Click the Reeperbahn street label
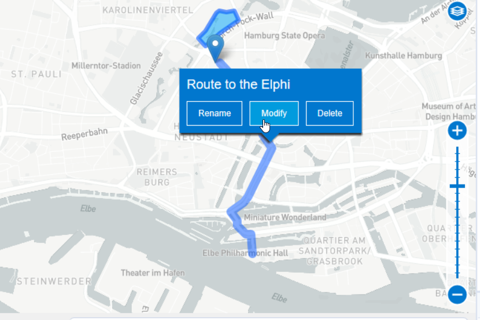 [85, 134]
